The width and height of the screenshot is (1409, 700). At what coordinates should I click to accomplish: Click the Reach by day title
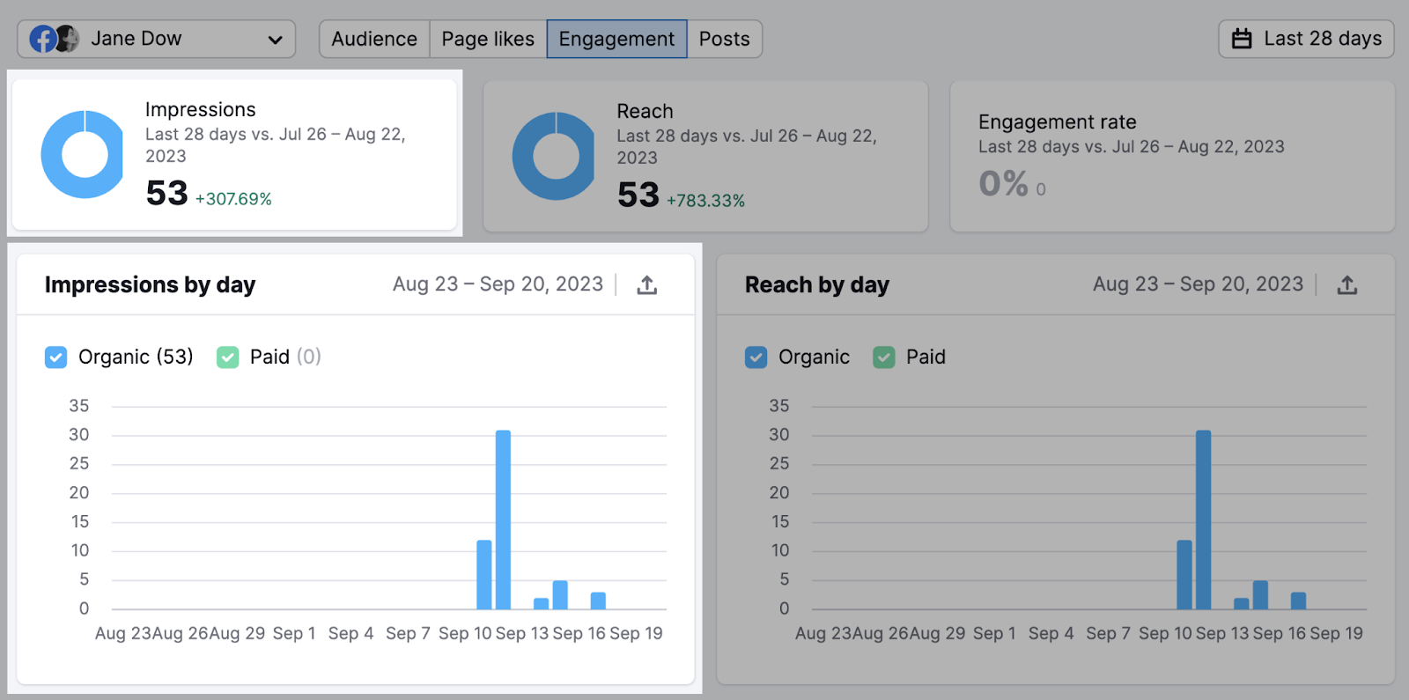tap(817, 284)
